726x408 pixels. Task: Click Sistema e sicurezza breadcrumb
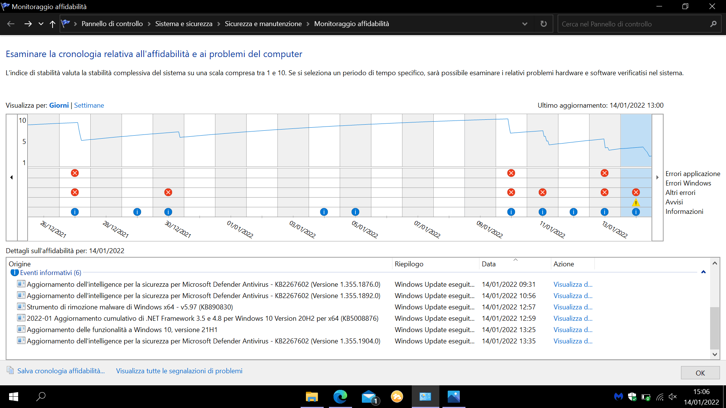[184, 24]
